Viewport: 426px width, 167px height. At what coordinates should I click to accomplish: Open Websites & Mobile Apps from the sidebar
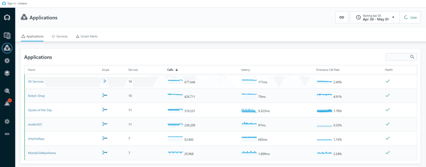tap(7, 36)
